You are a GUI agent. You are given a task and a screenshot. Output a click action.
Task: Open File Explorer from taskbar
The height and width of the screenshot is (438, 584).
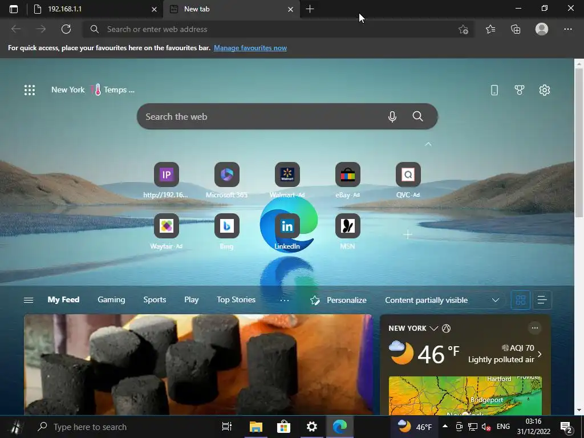coord(256,427)
